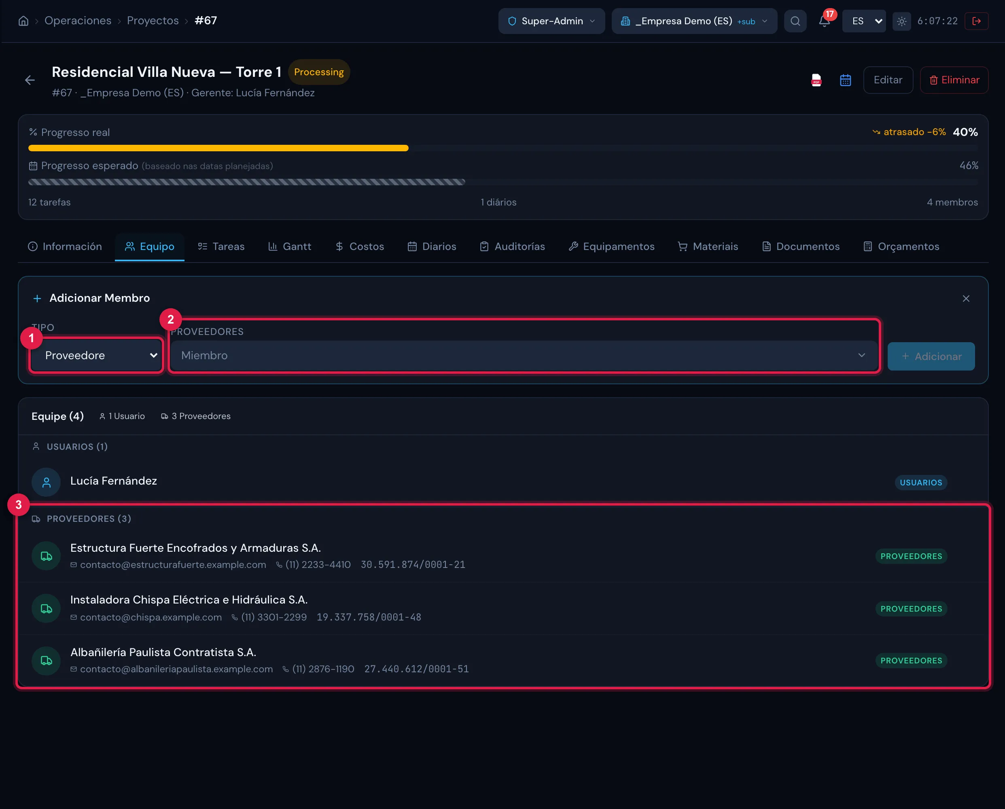Click the Proyectos breadcrumb link
Image resolution: width=1005 pixels, height=809 pixels.
[x=153, y=21]
